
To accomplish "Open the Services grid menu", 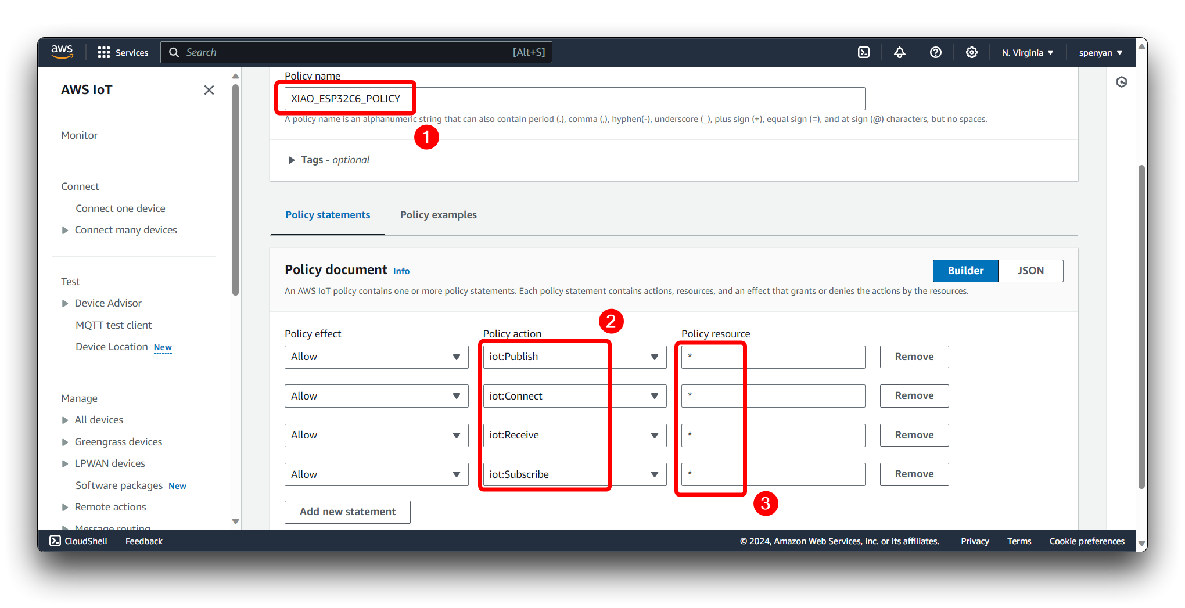I will pos(123,52).
